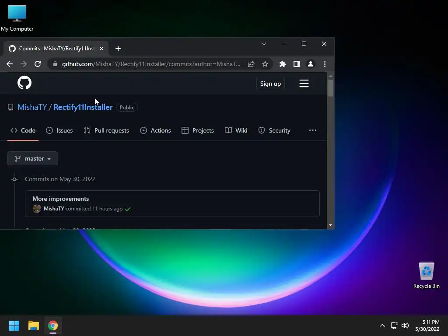View site security lock info
The height and width of the screenshot is (336, 448).
(x=55, y=64)
